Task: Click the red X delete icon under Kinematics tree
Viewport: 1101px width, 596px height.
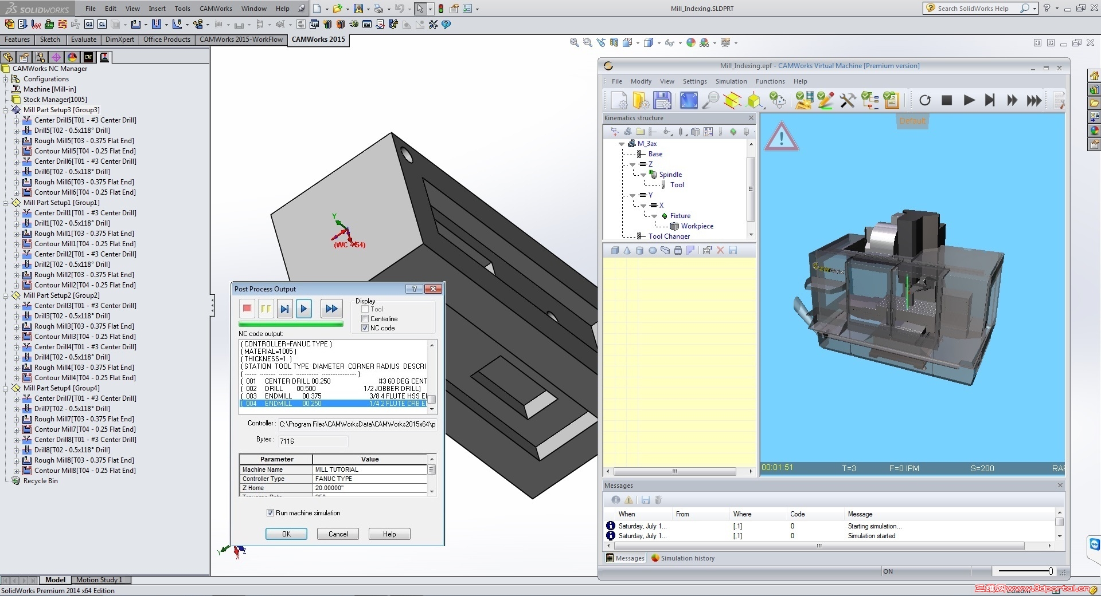Action: [720, 250]
